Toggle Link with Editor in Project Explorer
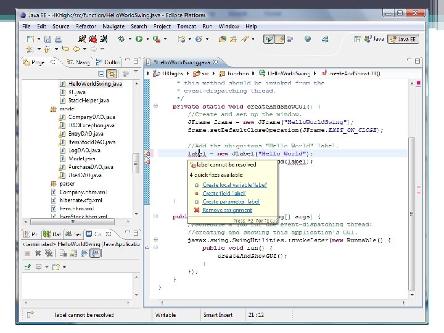This screenshot has width=444, height=333. [112, 74]
